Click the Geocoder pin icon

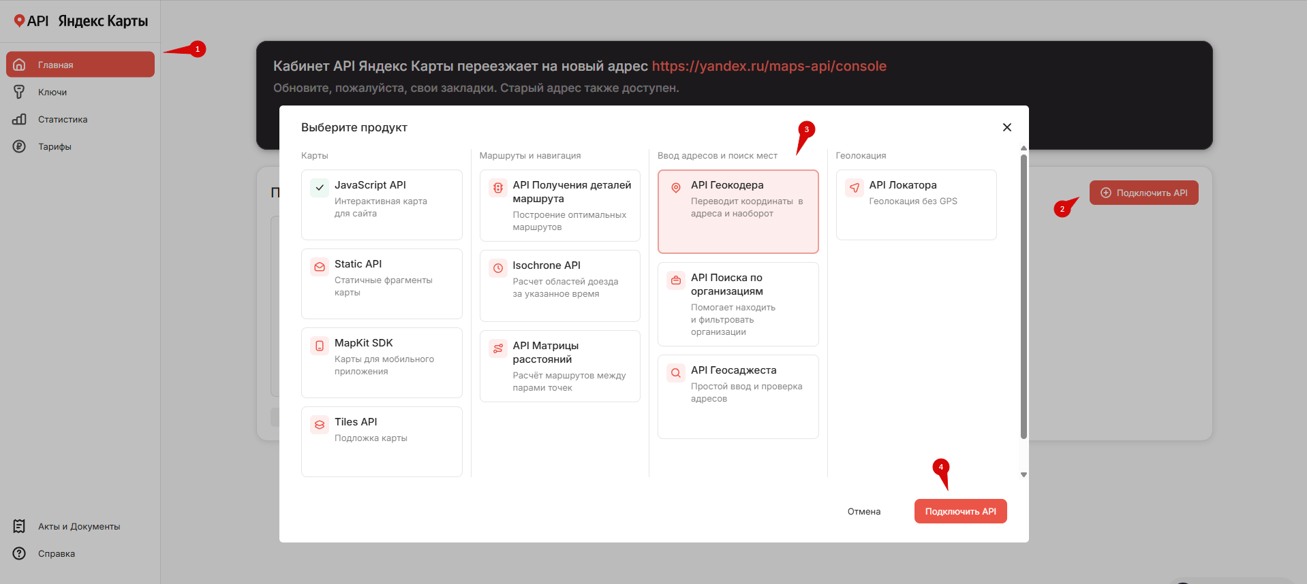pos(676,188)
